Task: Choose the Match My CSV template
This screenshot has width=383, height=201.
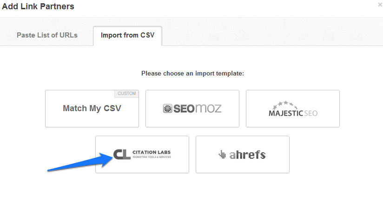Action: 92,108
